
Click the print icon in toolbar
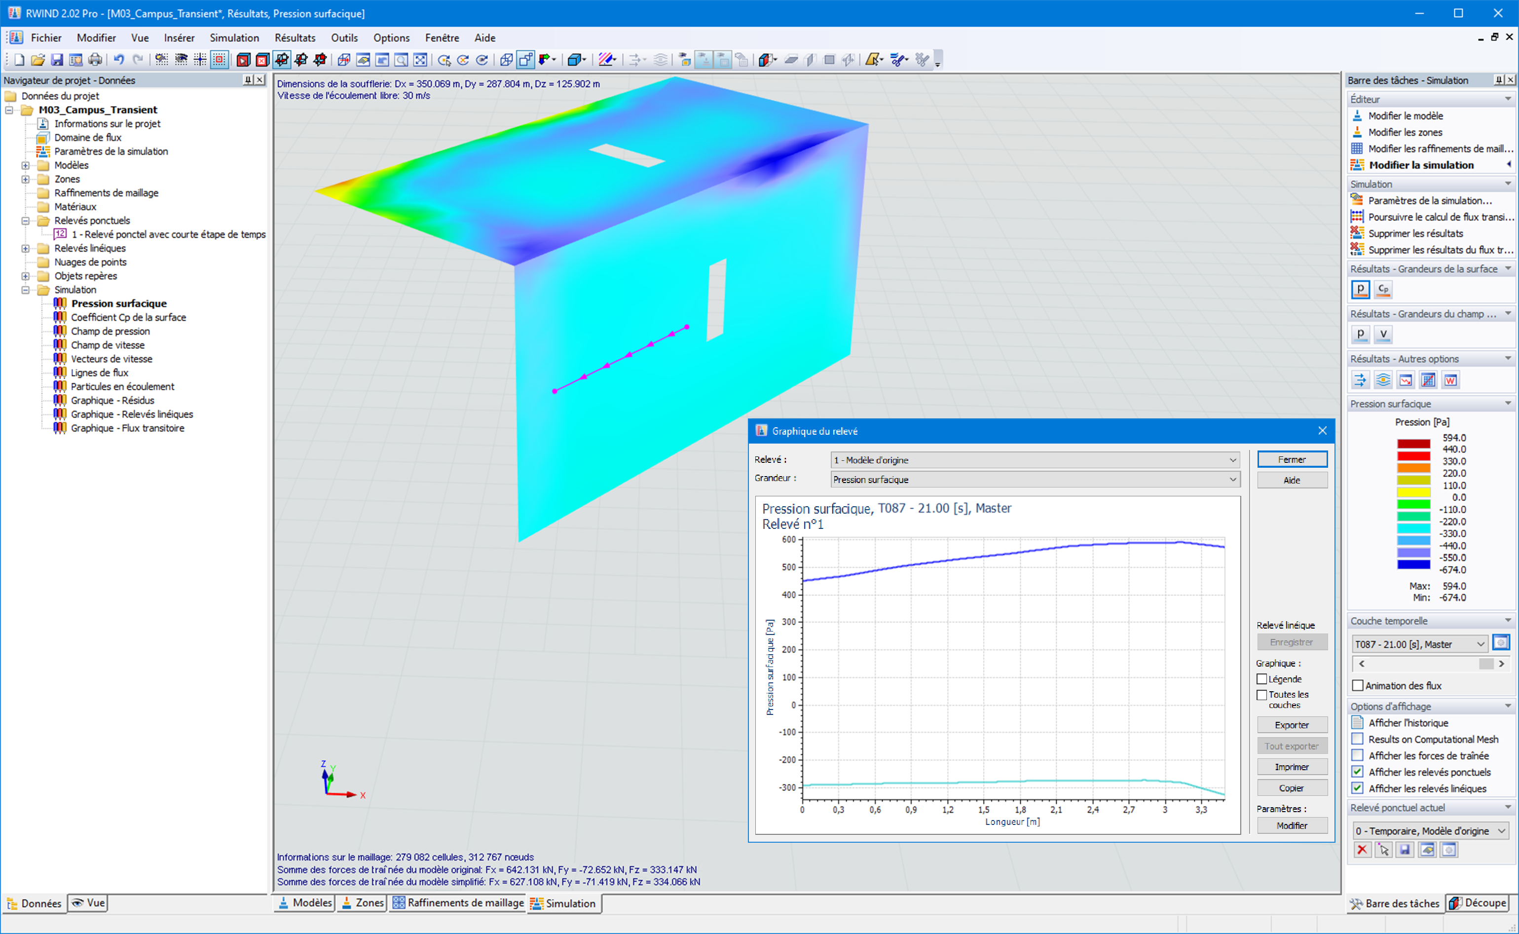click(95, 60)
